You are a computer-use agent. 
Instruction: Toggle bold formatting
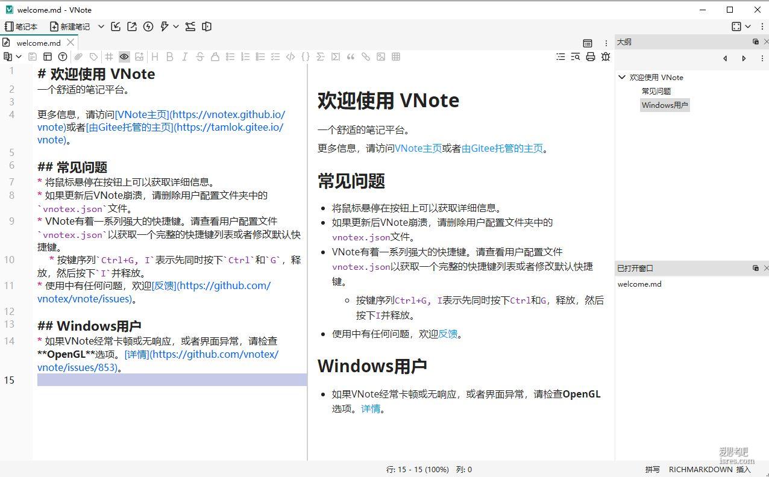[x=170, y=57]
